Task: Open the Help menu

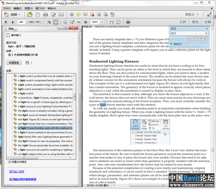Action: coord(52,9)
